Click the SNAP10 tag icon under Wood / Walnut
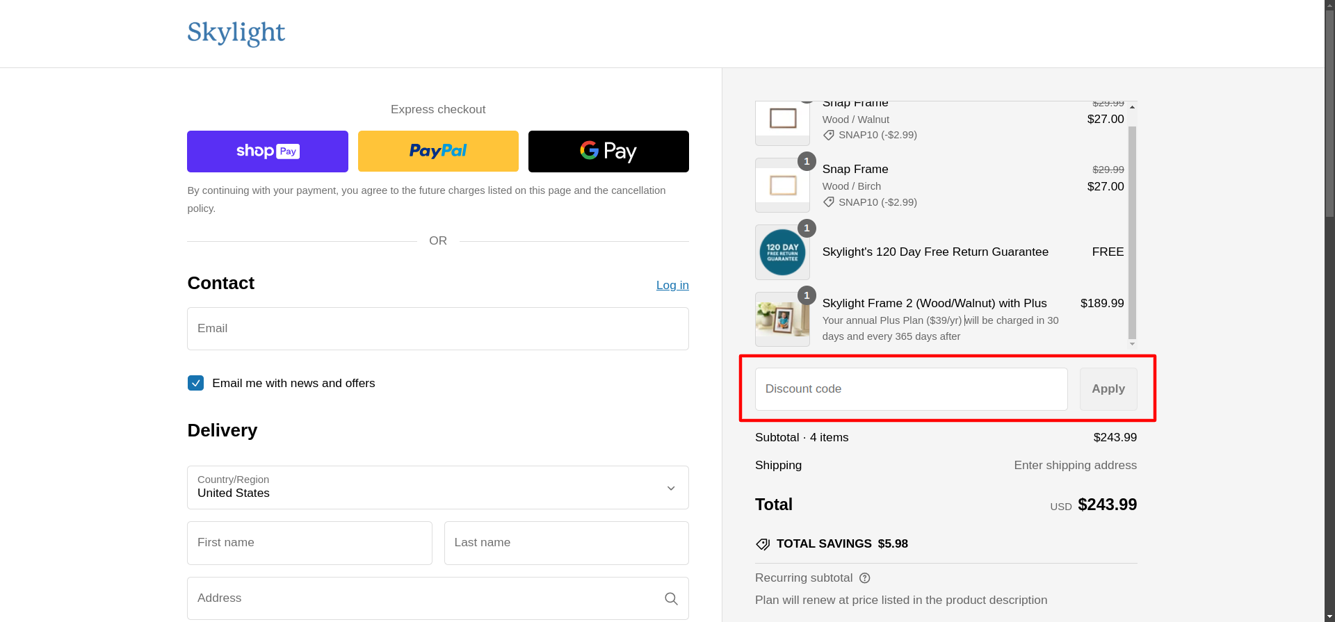1335x622 pixels. pos(829,136)
